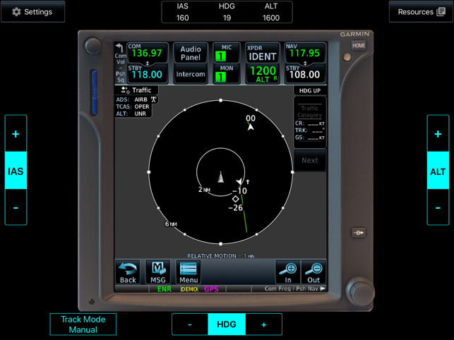Zoom In on traffic map
This screenshot has height=340, width=454.
click(288, 272)
